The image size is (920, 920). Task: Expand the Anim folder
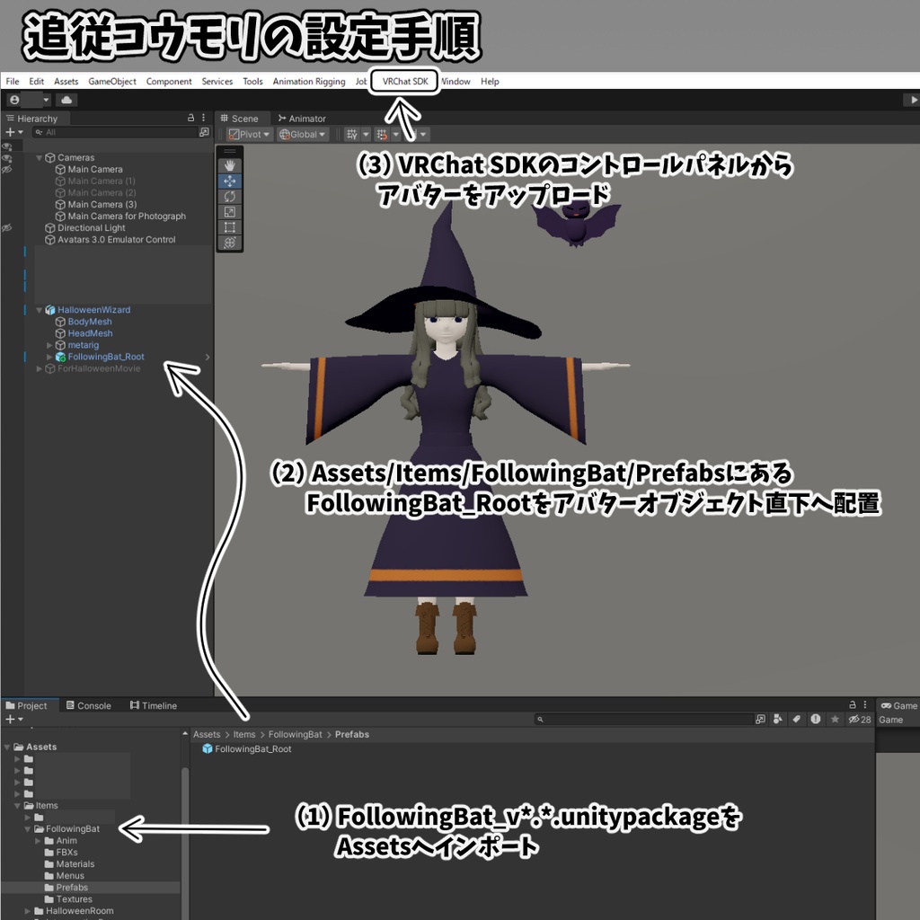pyautogui.click(x=39, y=841)
